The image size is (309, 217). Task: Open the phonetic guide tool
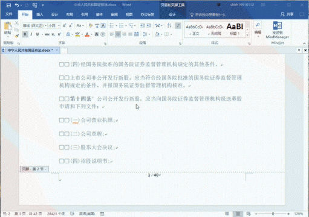click(x=97, y=25)
